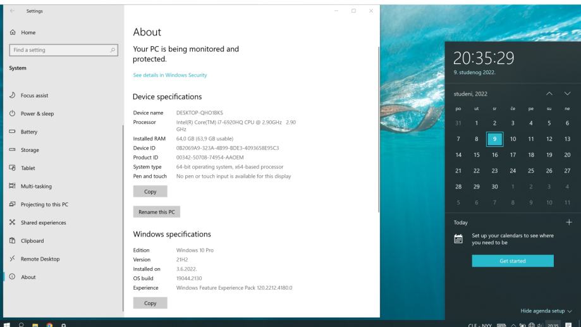Click the System heading in the sidebar

[x=18, y=68]
